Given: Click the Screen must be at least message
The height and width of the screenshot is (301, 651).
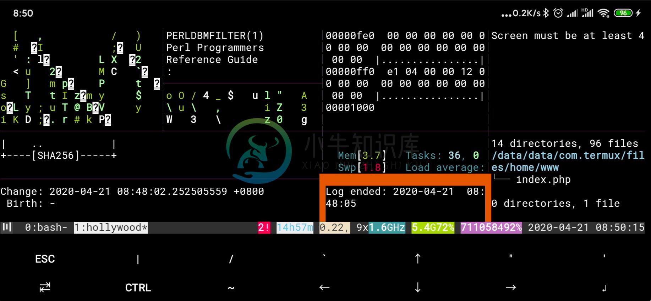Looking at the screenshot, I should coord(568,36).
